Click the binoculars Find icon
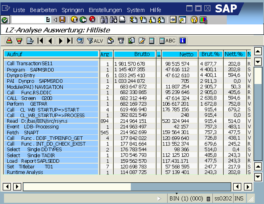 [x=104, y=20]
